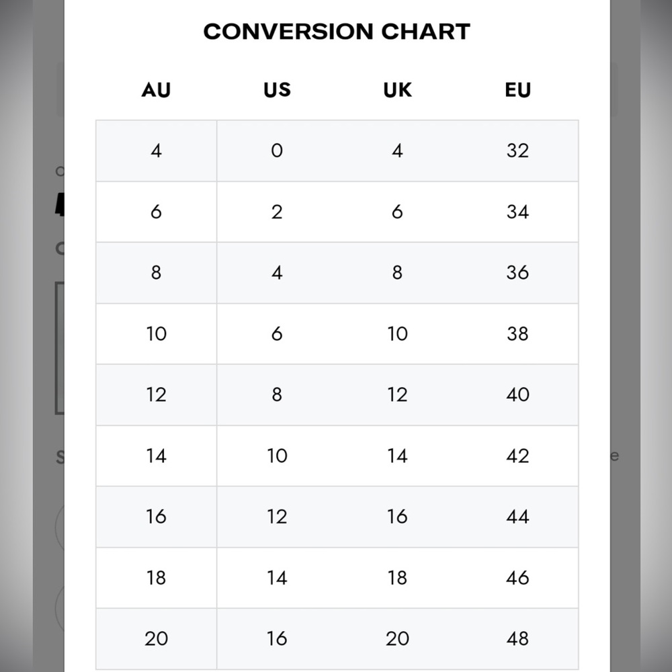Select the US column header
The height and width of the screenshot is (672, 672).
coord(277,90)
